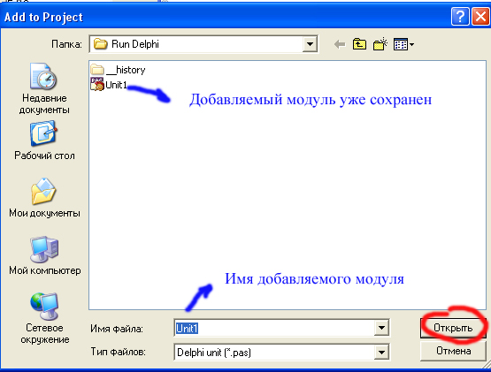Select the __history folder
491x372 pixels.
[118, 70]
